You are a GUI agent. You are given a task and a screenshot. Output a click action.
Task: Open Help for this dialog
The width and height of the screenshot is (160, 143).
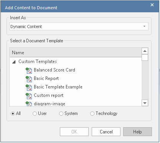tap(137, 131)
